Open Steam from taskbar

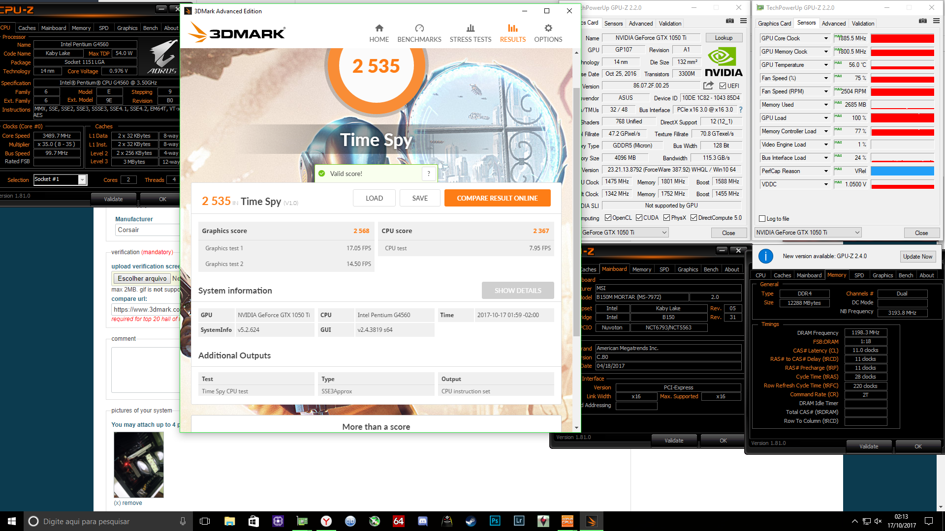(471, 521)
